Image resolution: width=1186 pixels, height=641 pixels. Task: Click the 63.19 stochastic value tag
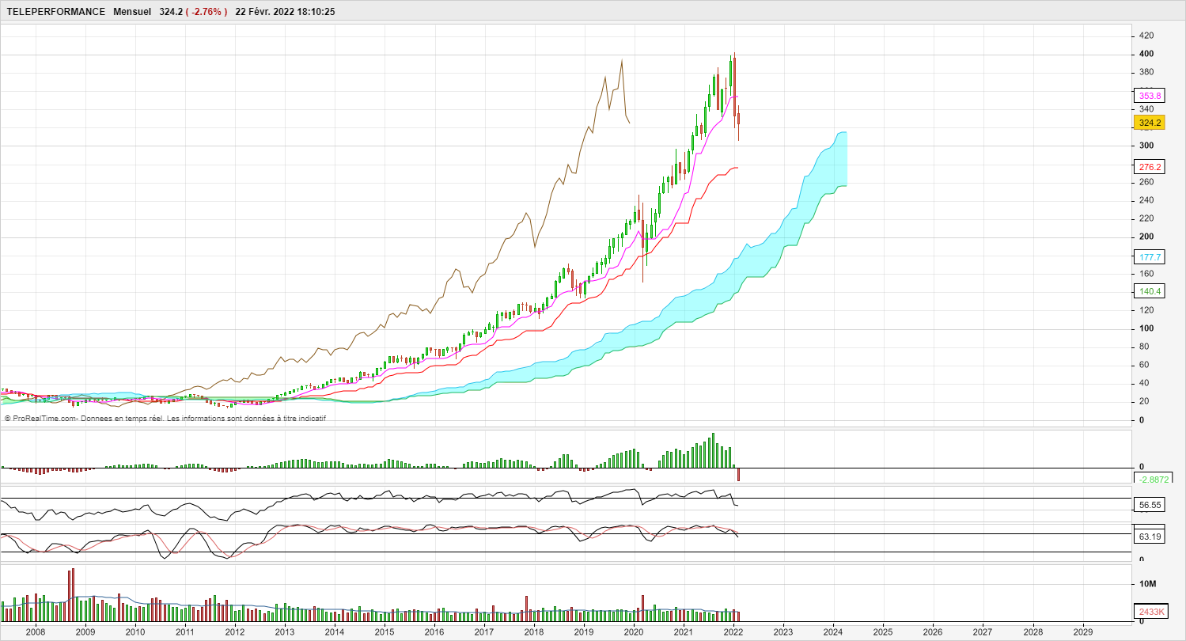coord(1150,537)
